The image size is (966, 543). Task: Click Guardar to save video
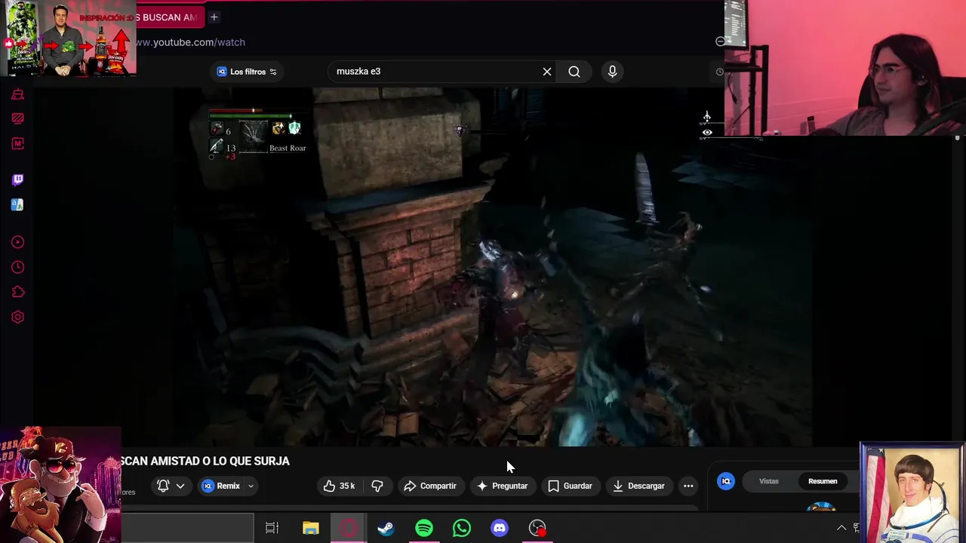tap(570, 486)
